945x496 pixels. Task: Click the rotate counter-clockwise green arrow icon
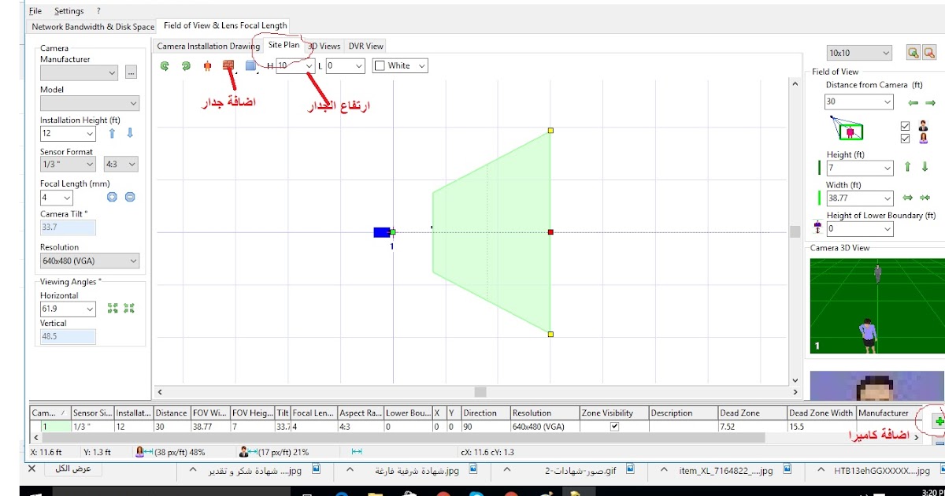pos(165,66)
